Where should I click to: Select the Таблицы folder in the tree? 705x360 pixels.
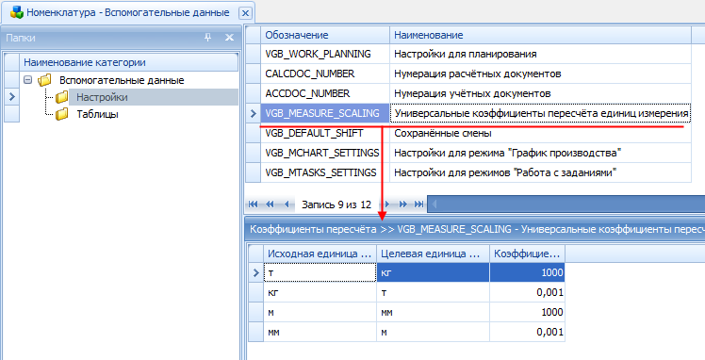coord(98,114)
